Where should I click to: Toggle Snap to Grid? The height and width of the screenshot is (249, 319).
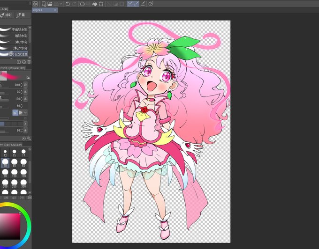[143, 4]
